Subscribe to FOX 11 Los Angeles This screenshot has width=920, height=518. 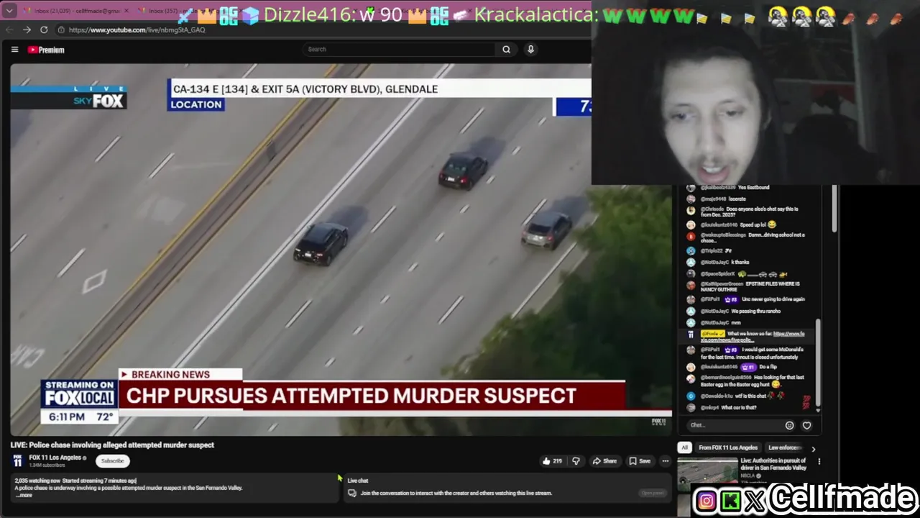112,460
